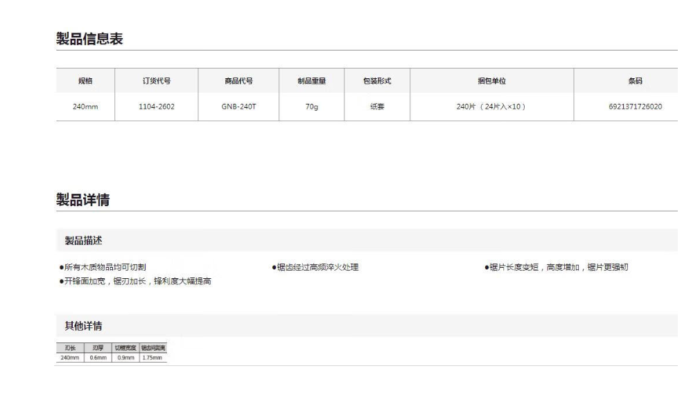Screen dimensions: 700x393
Task: Click product code GNB-240T cell
Action: point(238,107)
